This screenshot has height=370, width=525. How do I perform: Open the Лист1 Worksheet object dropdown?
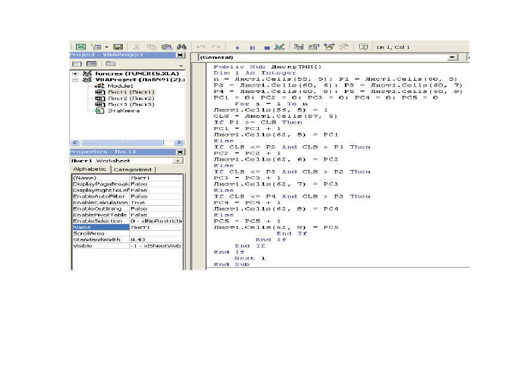tap(178, 161)
